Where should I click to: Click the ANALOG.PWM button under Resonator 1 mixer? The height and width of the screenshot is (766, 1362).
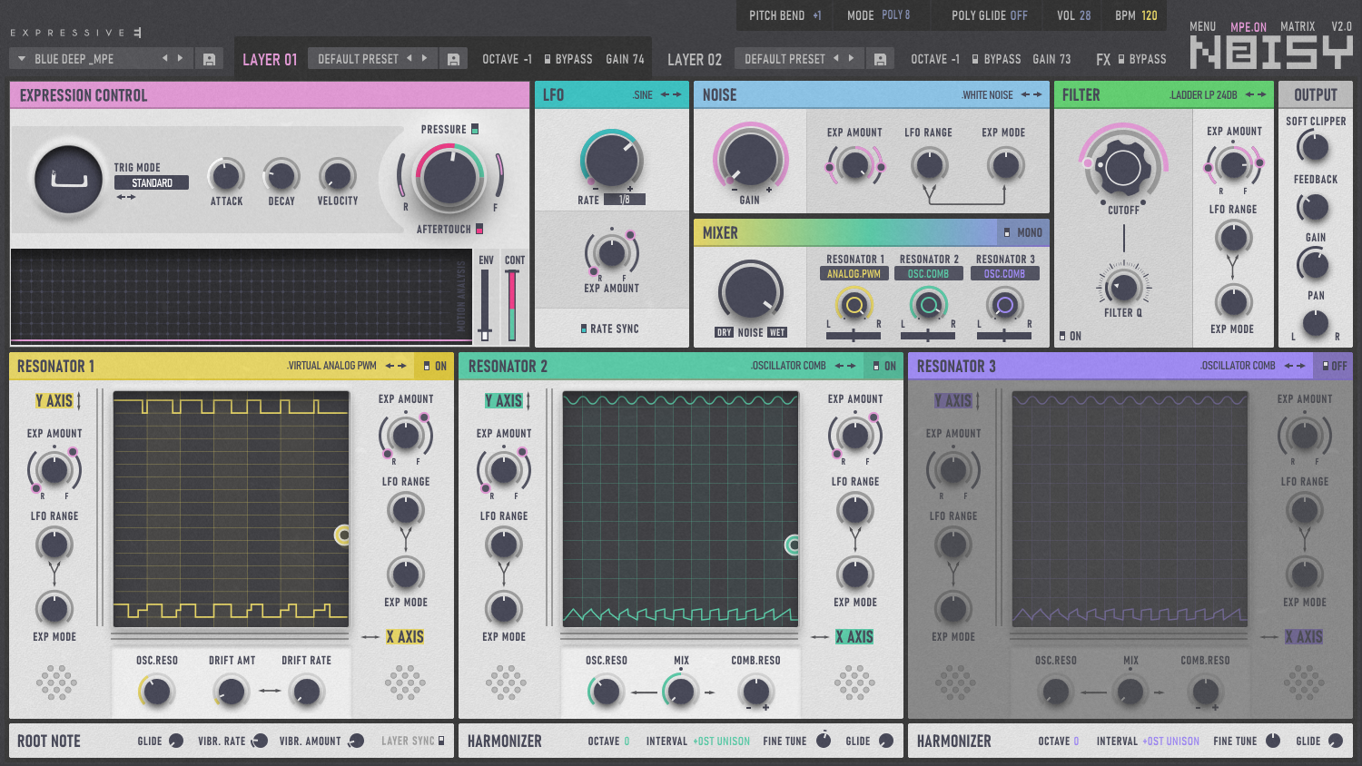pos(854,271)
